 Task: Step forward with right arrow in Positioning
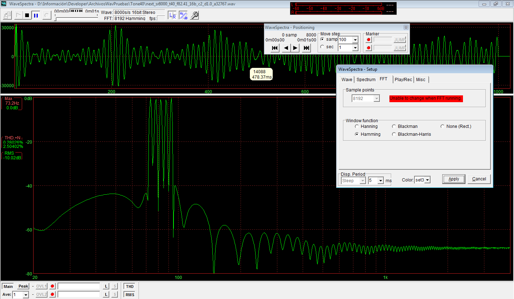pos(295,48)
